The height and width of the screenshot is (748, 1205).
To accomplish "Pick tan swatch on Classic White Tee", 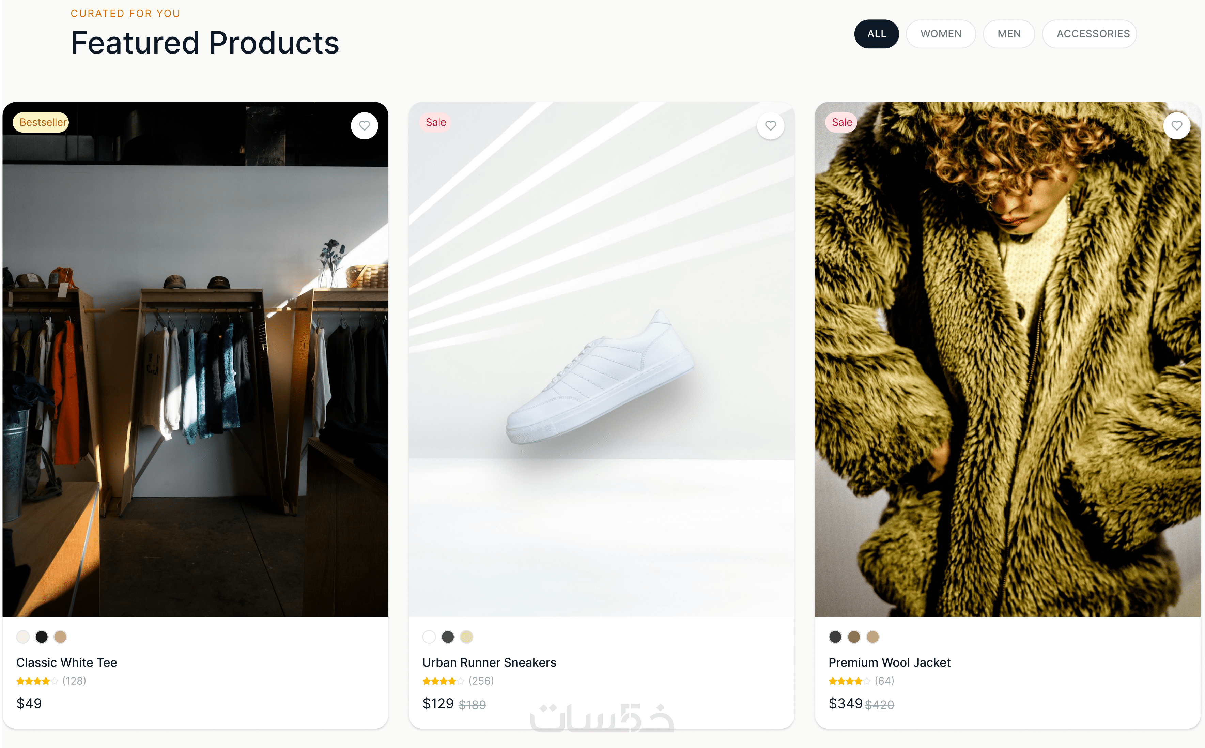I will (60, 637).
